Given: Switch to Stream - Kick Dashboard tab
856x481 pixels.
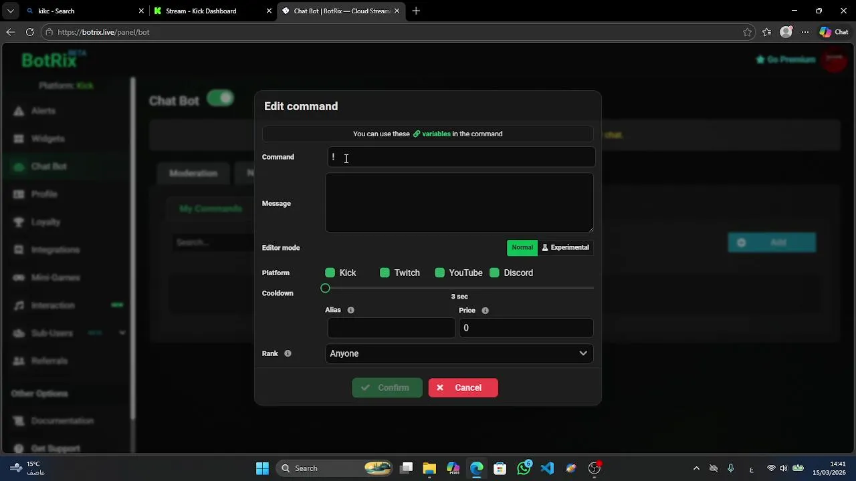Looking at the screenshot, I should [x=213, y=11].
